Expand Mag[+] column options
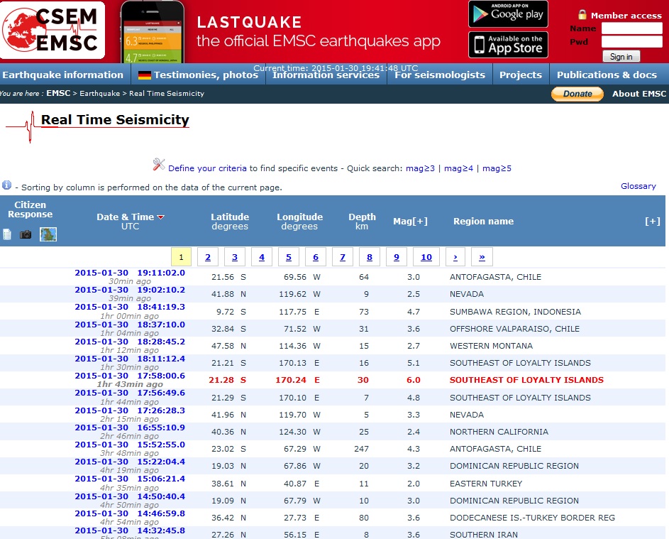The height and width of the screenshot is (539, 669). click(x=410, y=222)
